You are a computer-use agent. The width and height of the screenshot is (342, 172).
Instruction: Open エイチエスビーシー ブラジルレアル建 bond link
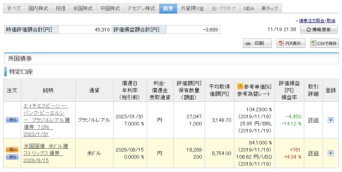click(x=47, y=120)
